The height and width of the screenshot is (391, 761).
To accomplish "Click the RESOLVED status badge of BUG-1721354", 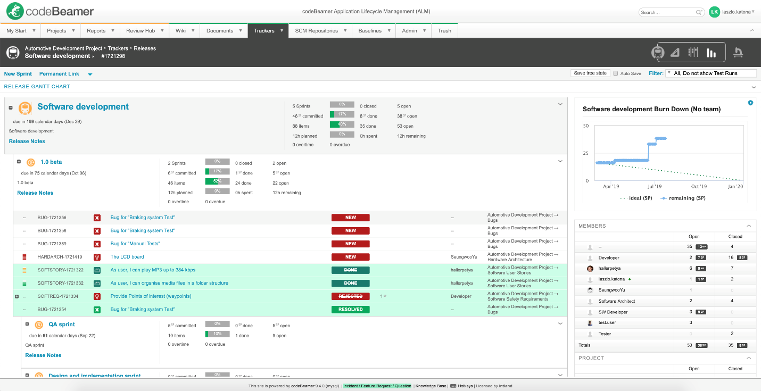I will coord(350,310).
